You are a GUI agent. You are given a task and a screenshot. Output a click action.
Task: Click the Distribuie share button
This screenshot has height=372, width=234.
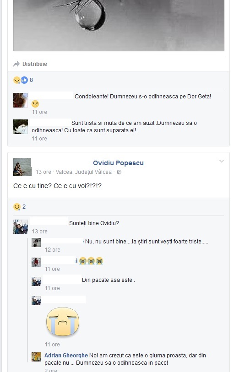[x=30, y=64]
